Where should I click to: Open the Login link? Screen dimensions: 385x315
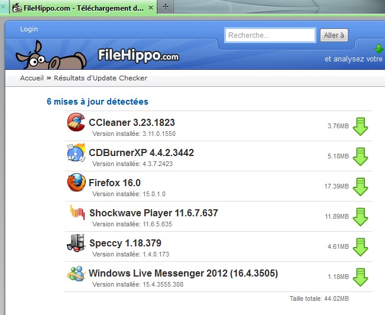[x=29, y=29]
